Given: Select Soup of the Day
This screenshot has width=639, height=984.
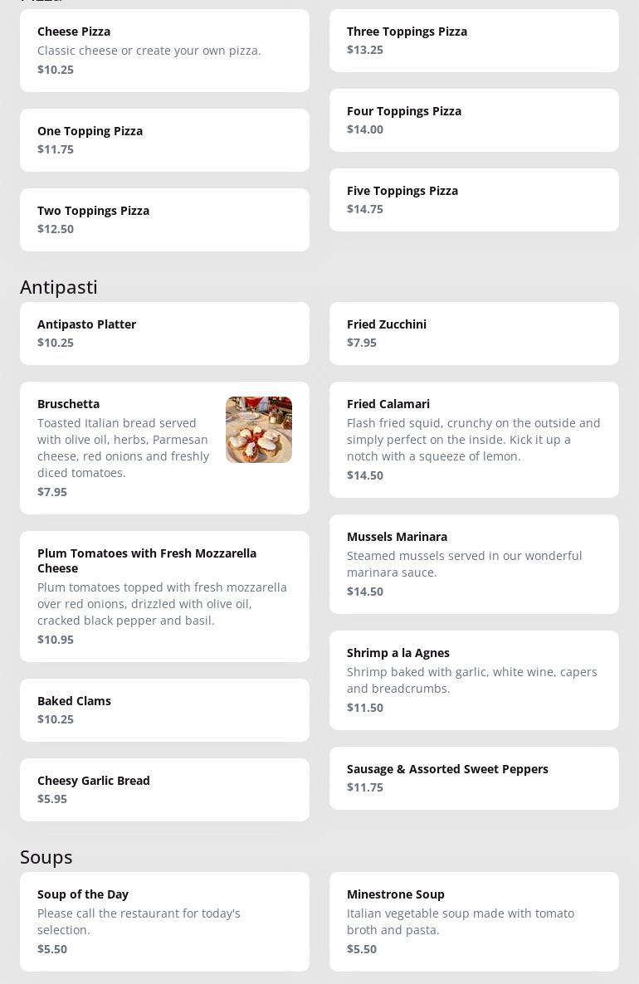Looking at the screenshot, I should (164, 922).
